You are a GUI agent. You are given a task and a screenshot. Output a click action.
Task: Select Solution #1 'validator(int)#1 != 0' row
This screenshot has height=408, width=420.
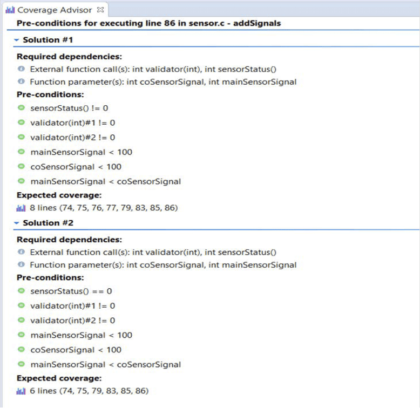tap(72, 123)
